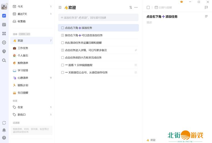
Task: Click the sync icon at bottom left
Action: click(x=4, y=123)
